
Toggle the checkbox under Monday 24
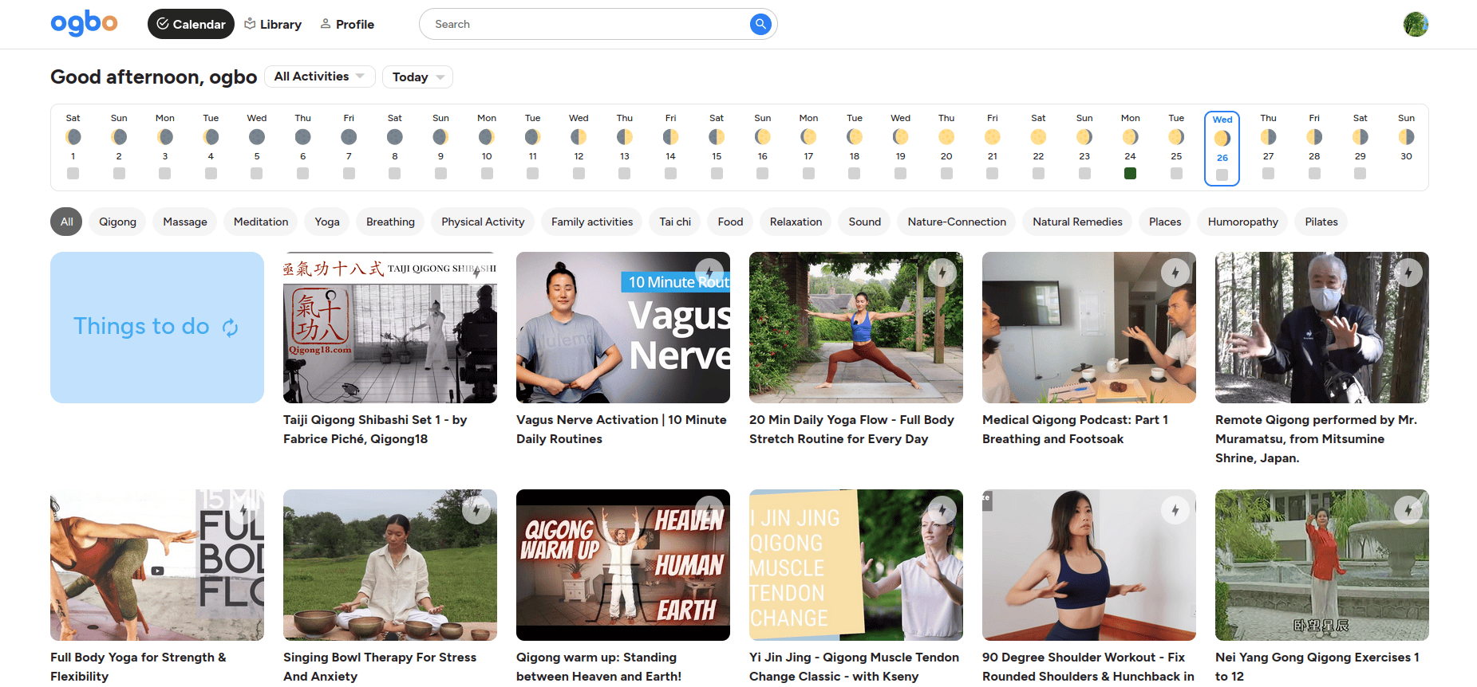point(1130,174)
